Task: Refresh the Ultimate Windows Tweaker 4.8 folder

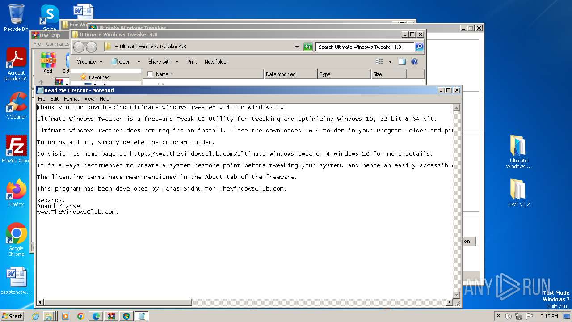Action: [308, 47]
